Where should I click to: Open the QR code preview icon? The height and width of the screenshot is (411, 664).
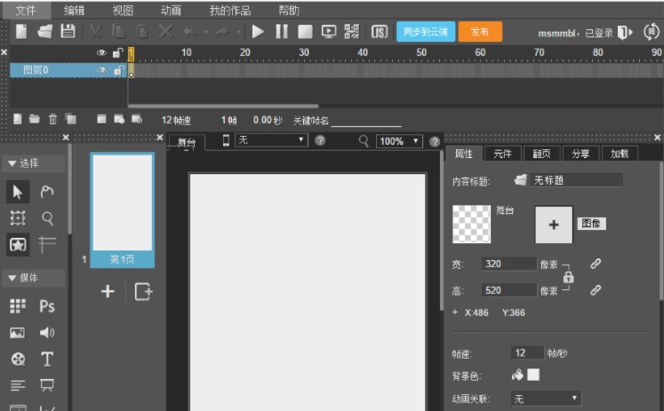(352, 32)
